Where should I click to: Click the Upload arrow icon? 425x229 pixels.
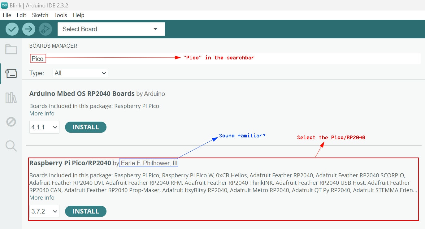(x=29, y=29)
